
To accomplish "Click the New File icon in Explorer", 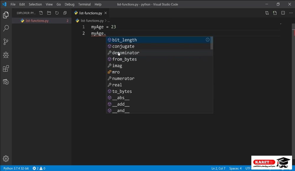I will click(x=41, y=13).
